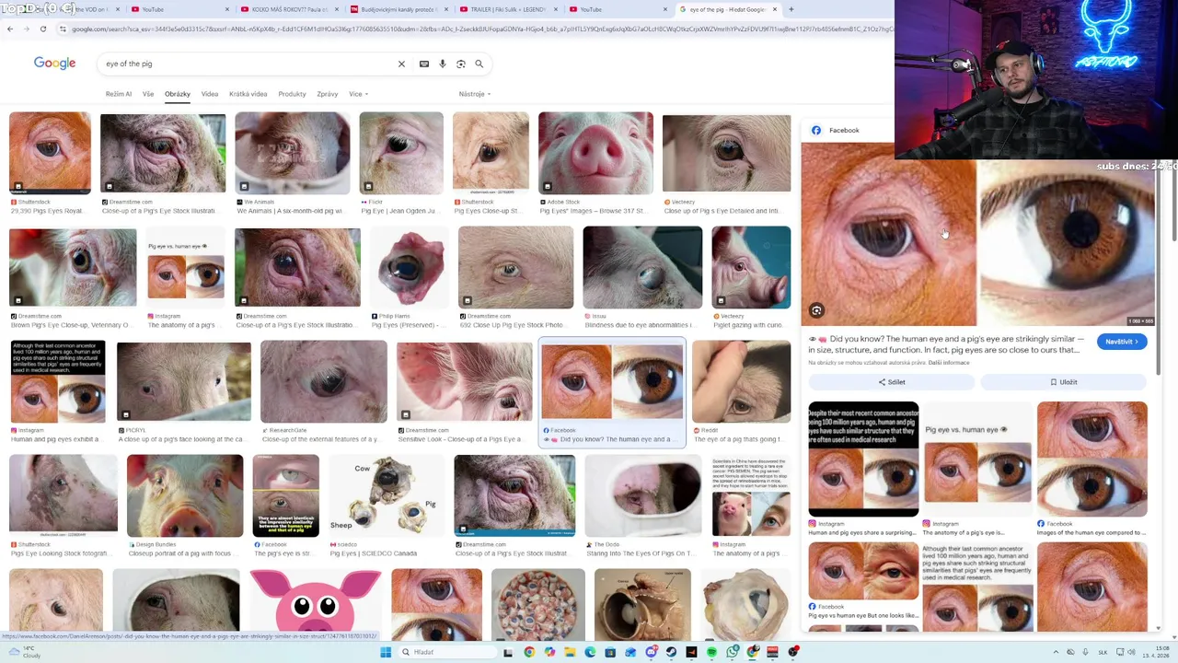Open Spotify from the taskbar
The image size is (1178, 663).
(711, 652)
